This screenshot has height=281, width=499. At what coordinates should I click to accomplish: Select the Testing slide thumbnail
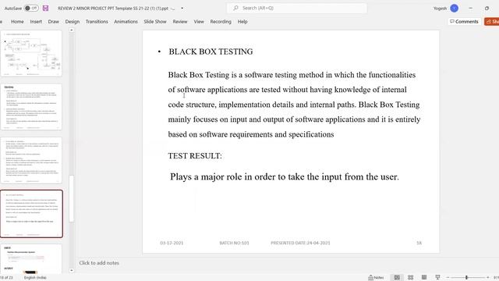click(31, 107)
